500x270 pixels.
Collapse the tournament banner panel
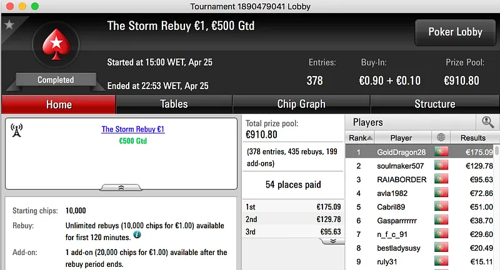coord(121,186)
